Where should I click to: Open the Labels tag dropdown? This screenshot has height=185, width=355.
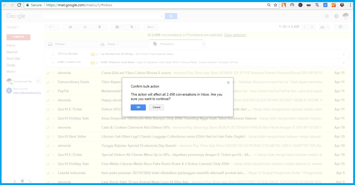[x=133, y=27]
